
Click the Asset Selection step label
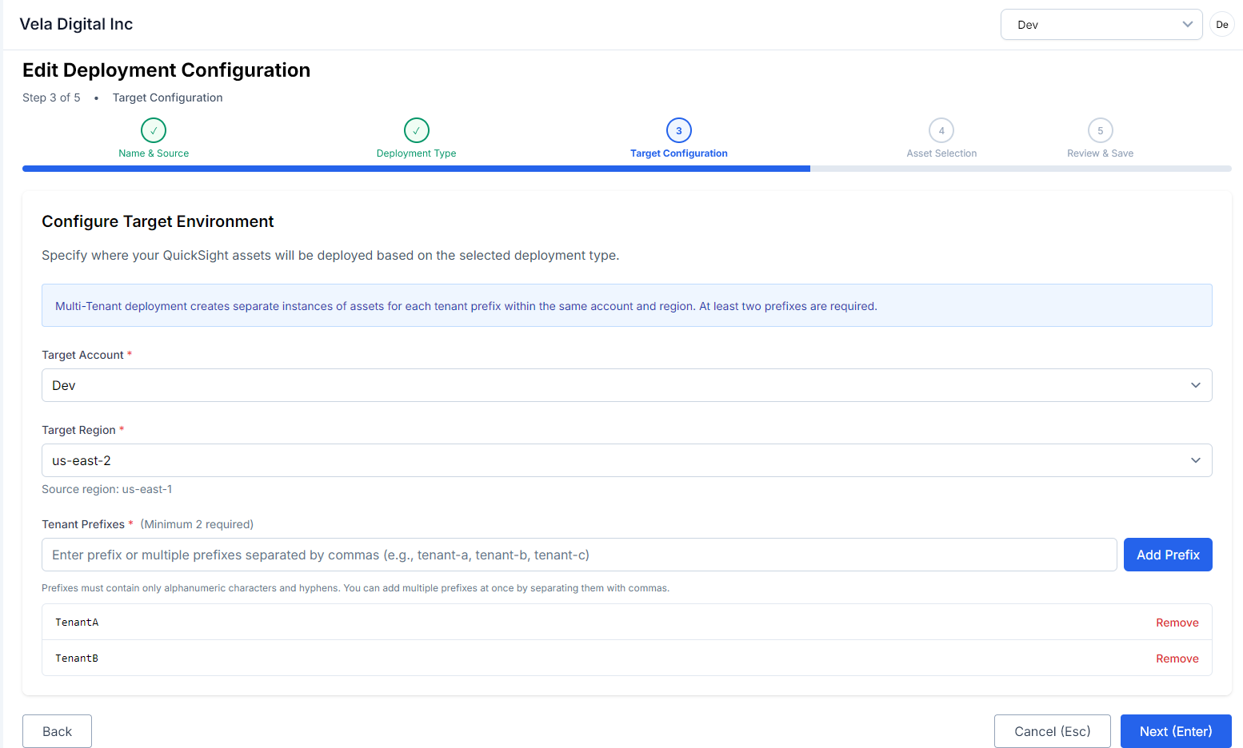tap(941, 153)
